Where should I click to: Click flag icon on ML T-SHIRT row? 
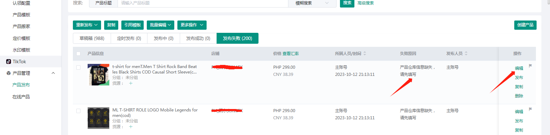point(530,109)
